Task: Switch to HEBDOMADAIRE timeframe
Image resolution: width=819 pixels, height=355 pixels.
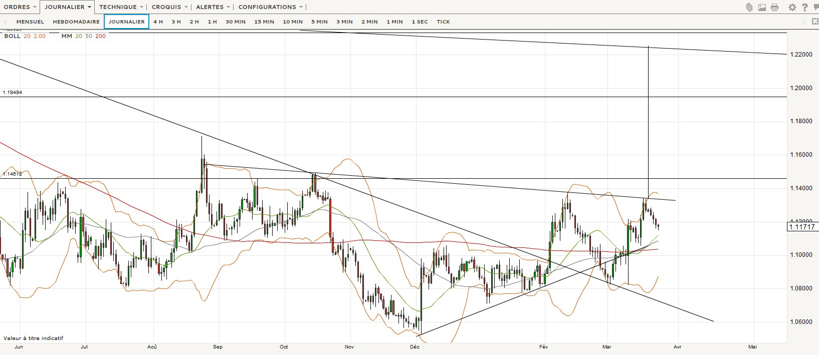Action: 76,22
